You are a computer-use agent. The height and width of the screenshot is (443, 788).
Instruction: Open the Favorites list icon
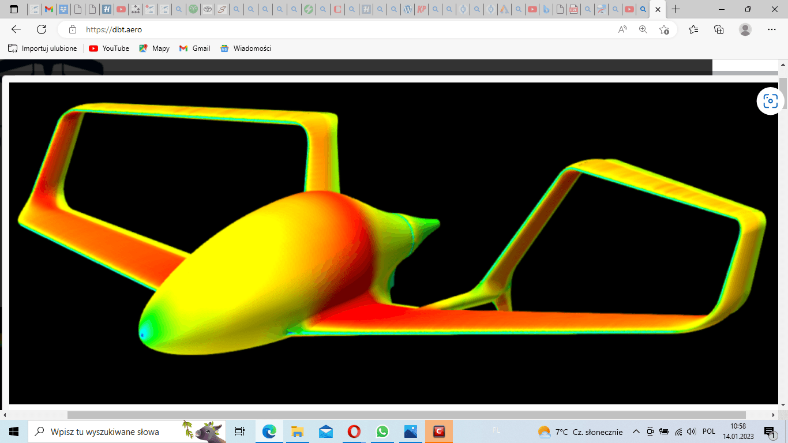[693, 29]
